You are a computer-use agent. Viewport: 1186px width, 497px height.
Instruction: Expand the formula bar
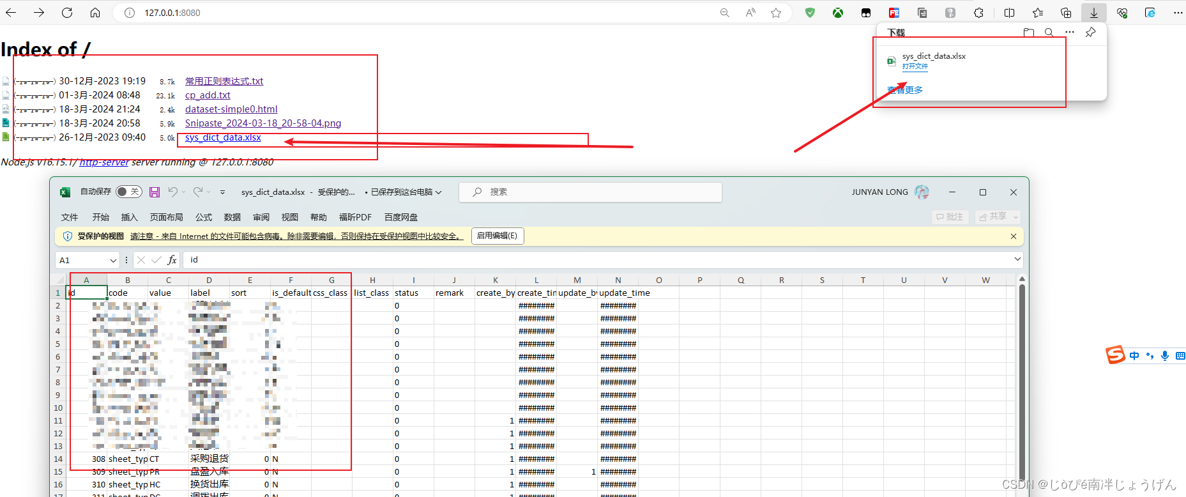(x=1017, y=259)
